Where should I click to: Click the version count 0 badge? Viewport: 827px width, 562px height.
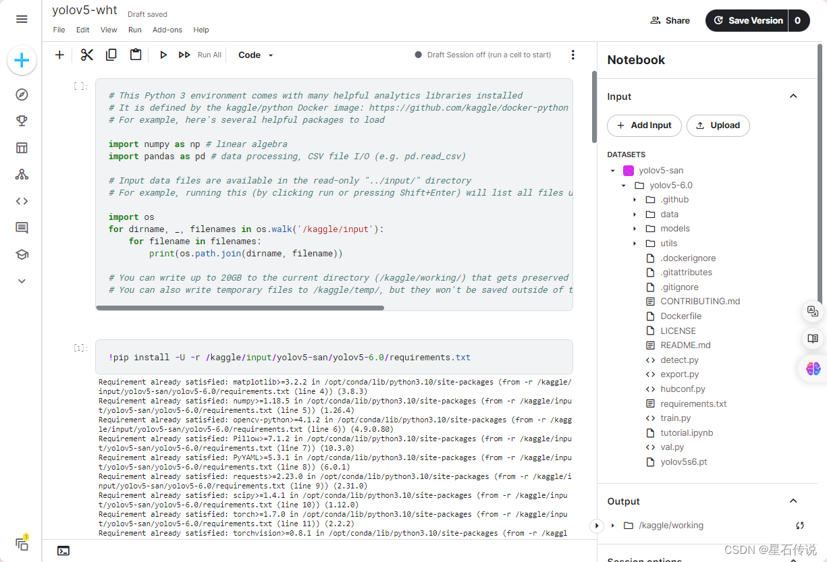[x=798, y=20]
